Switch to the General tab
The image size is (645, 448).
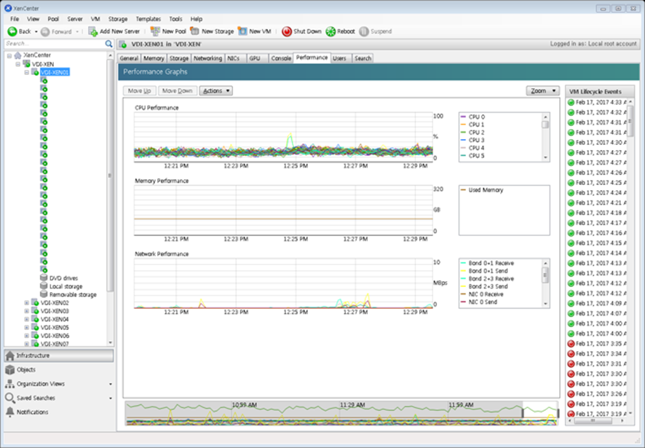click(129, 58)
